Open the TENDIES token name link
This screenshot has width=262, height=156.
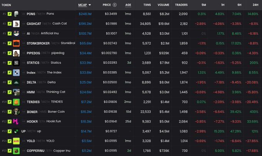33,102
